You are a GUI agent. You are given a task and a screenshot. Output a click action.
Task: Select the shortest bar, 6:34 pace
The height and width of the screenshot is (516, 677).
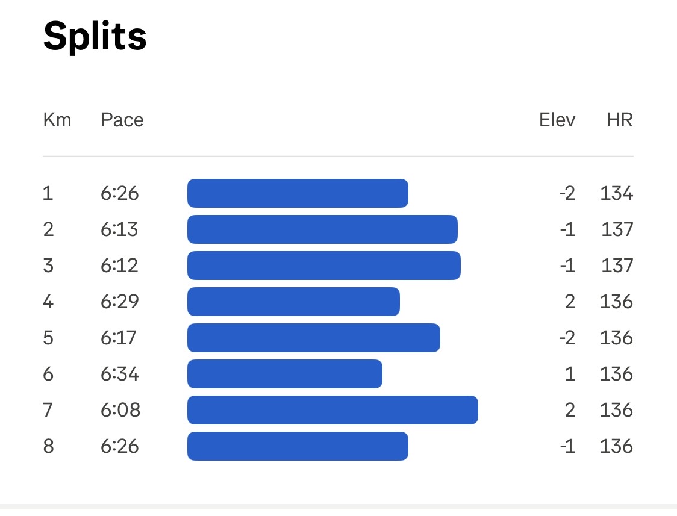(285, 374)
